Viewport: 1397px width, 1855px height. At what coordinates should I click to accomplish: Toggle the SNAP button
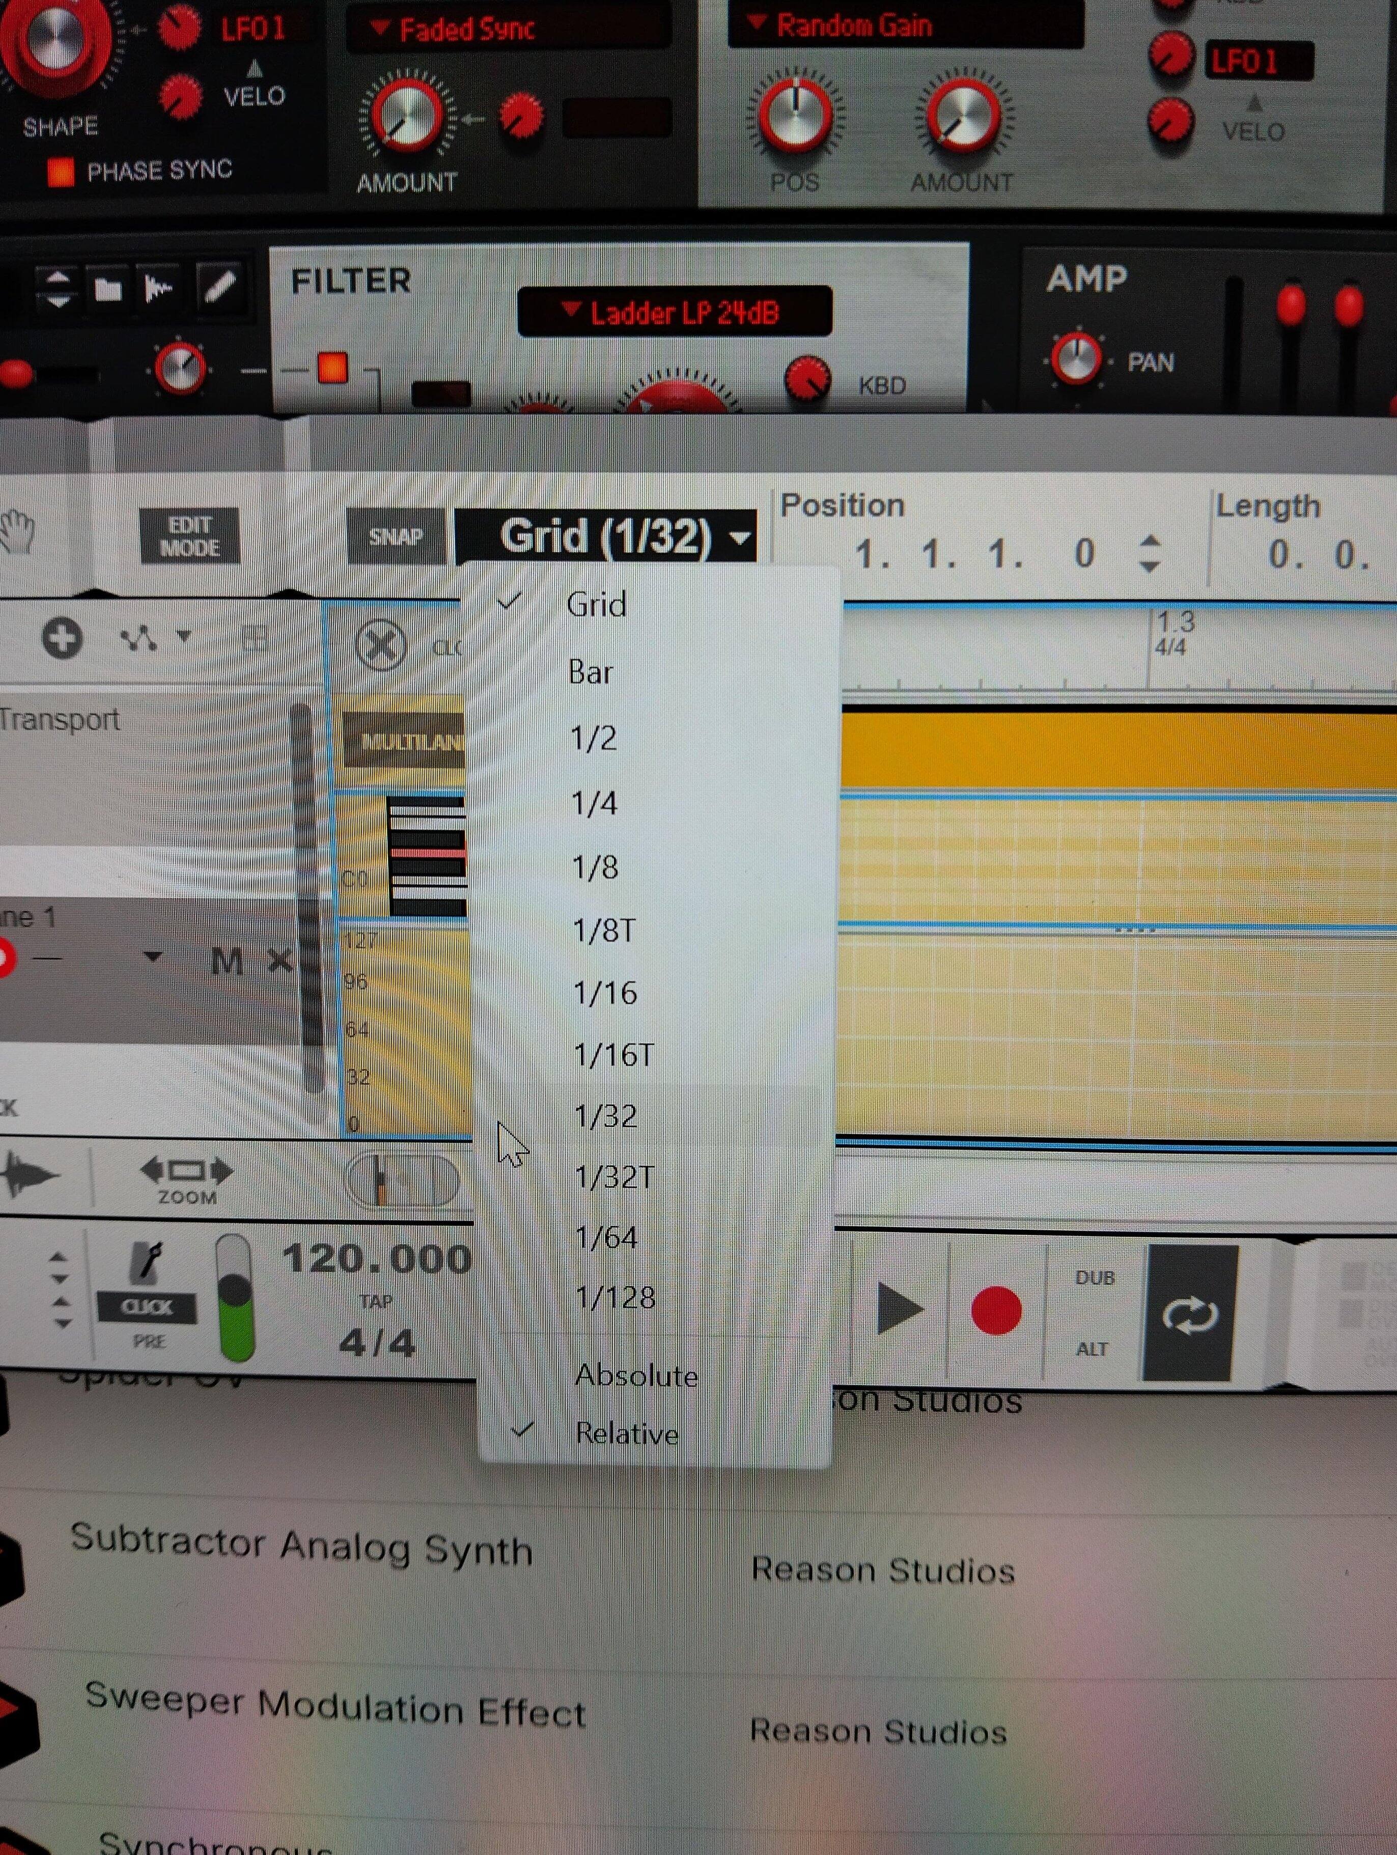click(395, 536)
